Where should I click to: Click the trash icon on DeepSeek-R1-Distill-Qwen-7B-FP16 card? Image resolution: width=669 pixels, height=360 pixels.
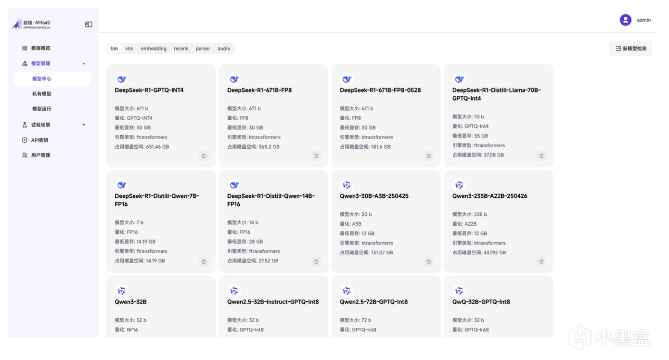[204, 262]
